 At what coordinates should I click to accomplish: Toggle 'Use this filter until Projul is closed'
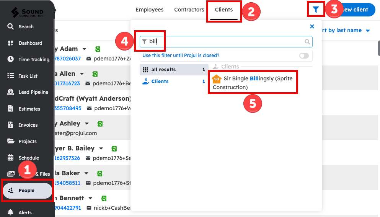304,56
